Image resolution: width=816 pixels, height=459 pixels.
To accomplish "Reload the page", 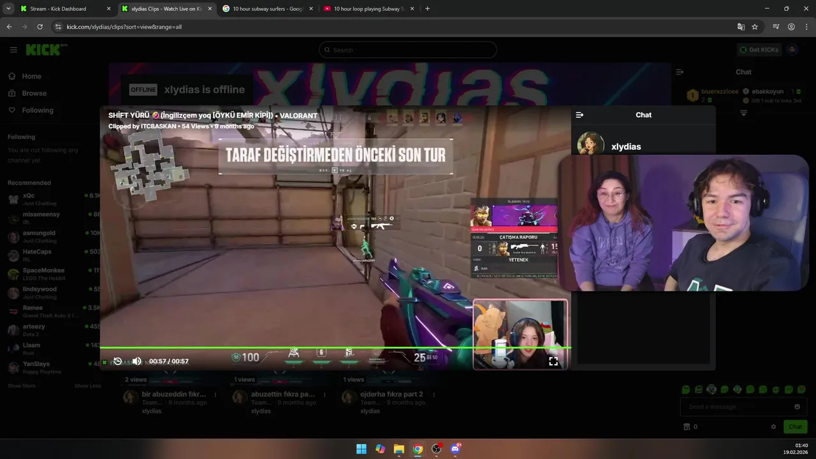I will tap(40, 27).
